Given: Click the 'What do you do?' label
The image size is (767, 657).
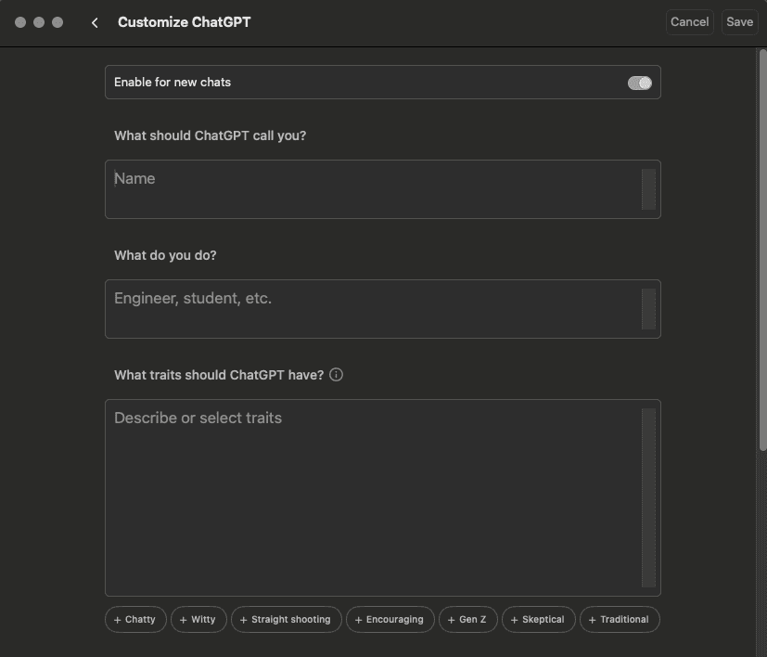Looking at the screenshot, I should 165,255.
